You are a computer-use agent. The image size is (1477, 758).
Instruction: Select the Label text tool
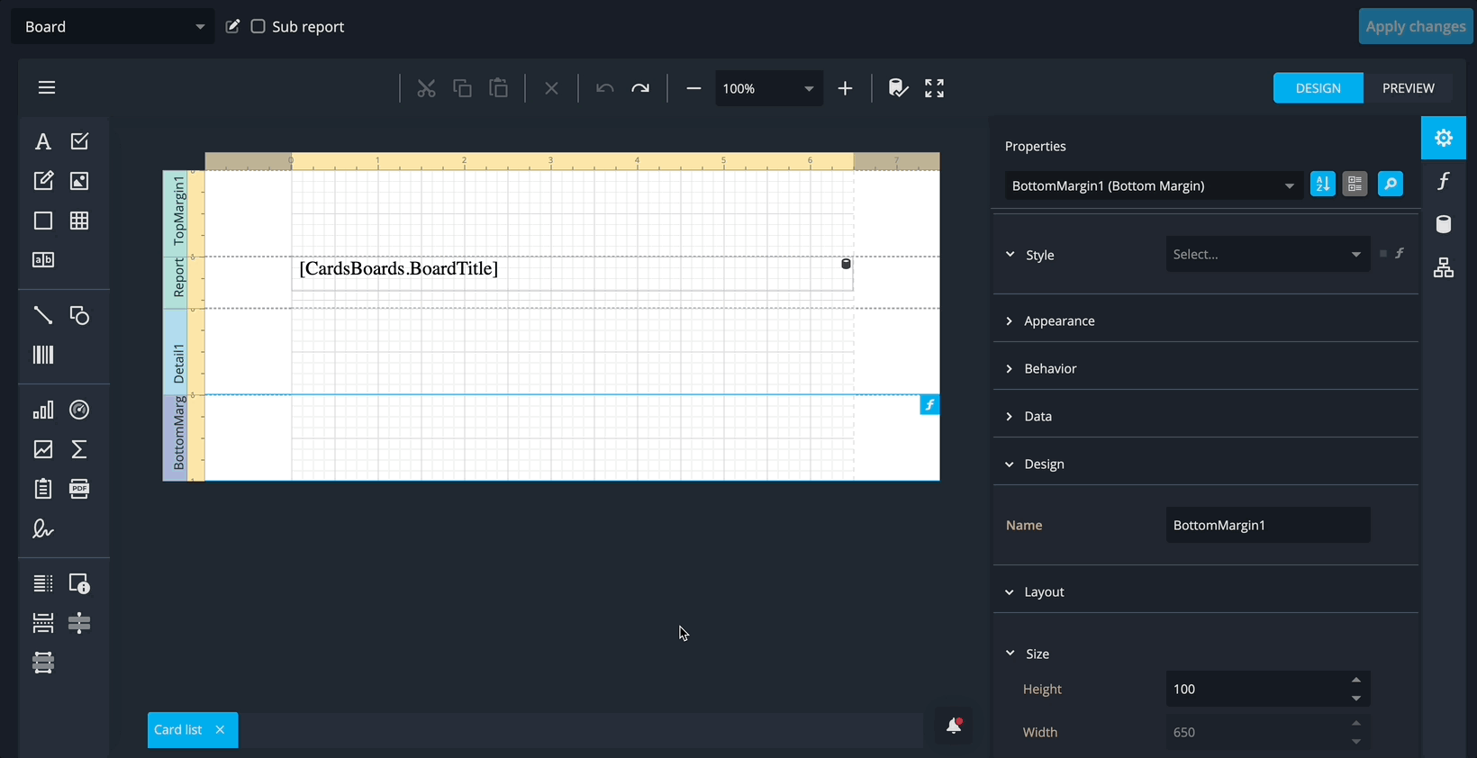point(42,141)
